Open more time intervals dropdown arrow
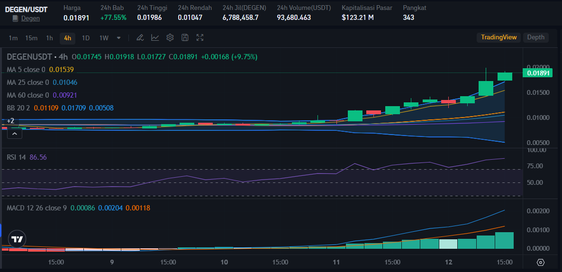562x272 pixels. [118, 37]
